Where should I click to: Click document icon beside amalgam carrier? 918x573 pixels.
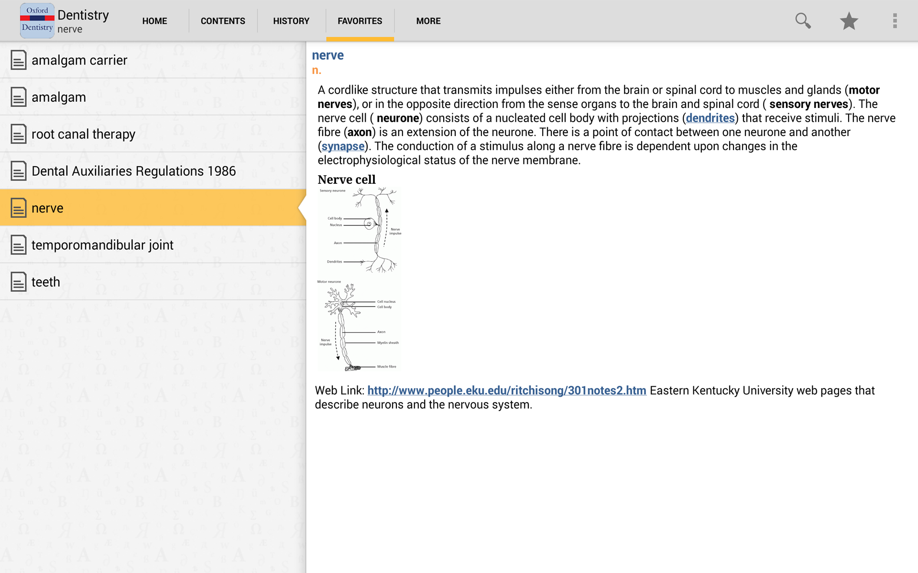pyautogui.click(x=18, y=60)
